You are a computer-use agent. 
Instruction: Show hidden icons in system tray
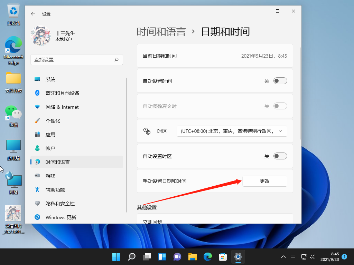(283, 257)
